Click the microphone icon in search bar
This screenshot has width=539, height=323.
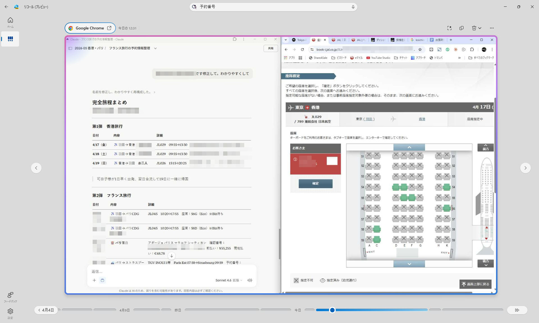tap(353, 7)
